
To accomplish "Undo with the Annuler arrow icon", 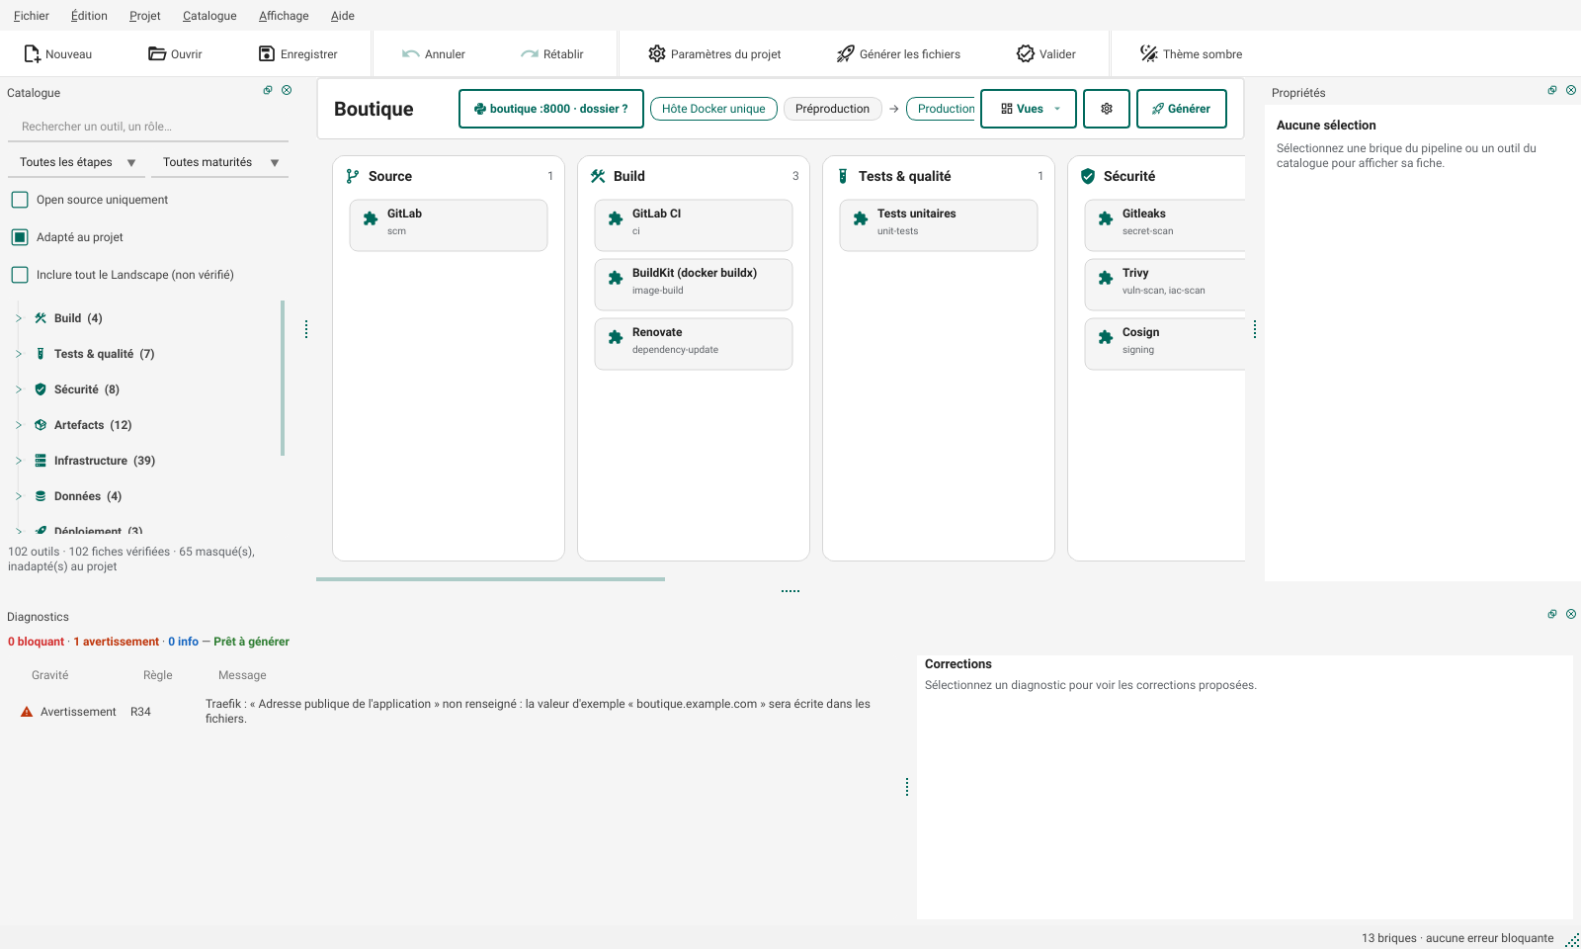I will click(411, 53).
